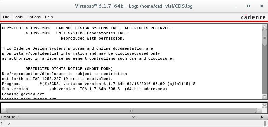Image resolution: width=268 pixels, height=127 pixels.
Task: Click the horizontal scrollbar thumb
Action: (131, 111)
